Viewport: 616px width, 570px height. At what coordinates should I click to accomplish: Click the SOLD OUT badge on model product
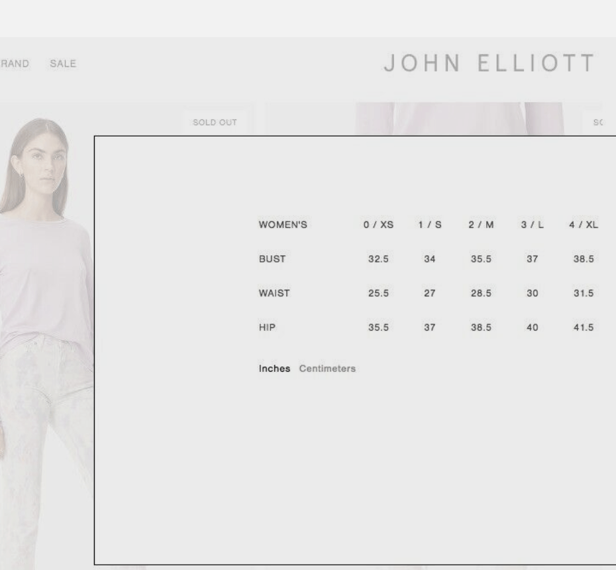[x=215, y=123]
